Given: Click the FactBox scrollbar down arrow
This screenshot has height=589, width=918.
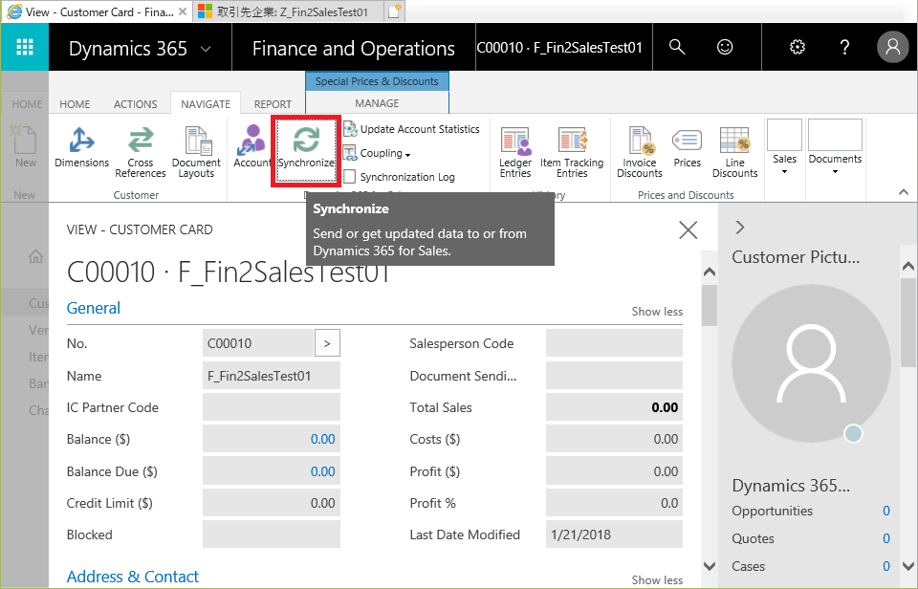Looking at the screenshot, I should tap(908, 566).
